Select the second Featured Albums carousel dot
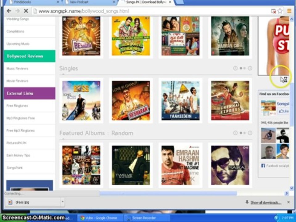The height and width of the screenshot is (222, 296). [x=245, y=133]
